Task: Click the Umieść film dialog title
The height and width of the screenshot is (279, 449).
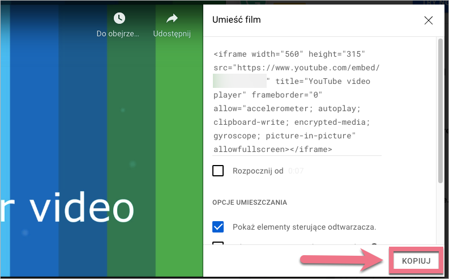Action: pos(236,20)
